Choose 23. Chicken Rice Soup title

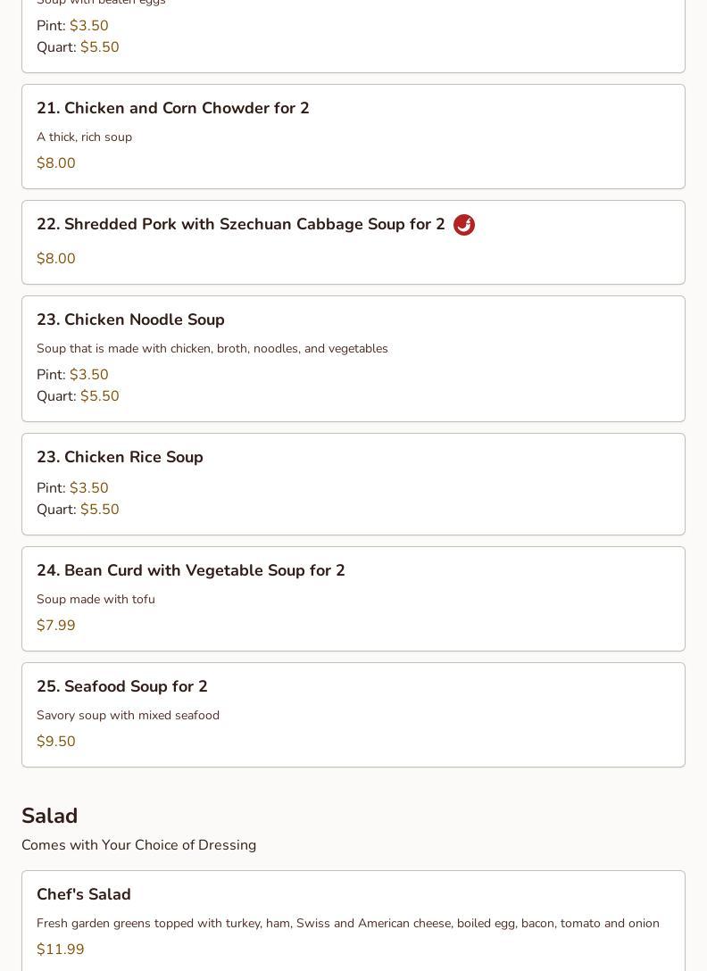point(120,457)
